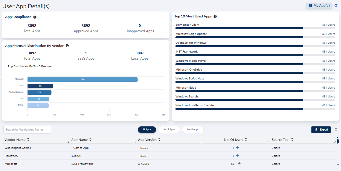Click the download icon on the Export button
The width and height of the screenshot is (341, 171).
(316, 129)
